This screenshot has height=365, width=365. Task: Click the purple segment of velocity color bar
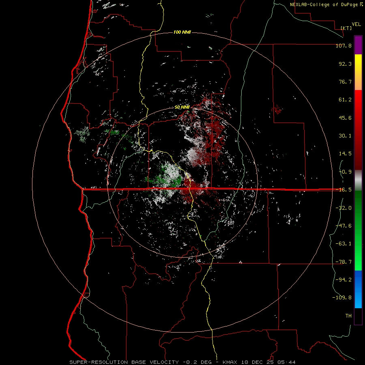358,45
